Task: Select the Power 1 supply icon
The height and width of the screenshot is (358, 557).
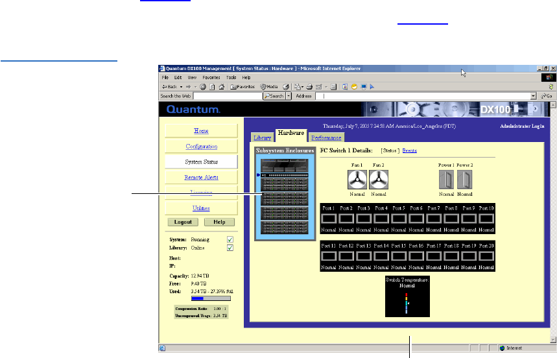Action: pyautogui.click(x=446, y=180)
